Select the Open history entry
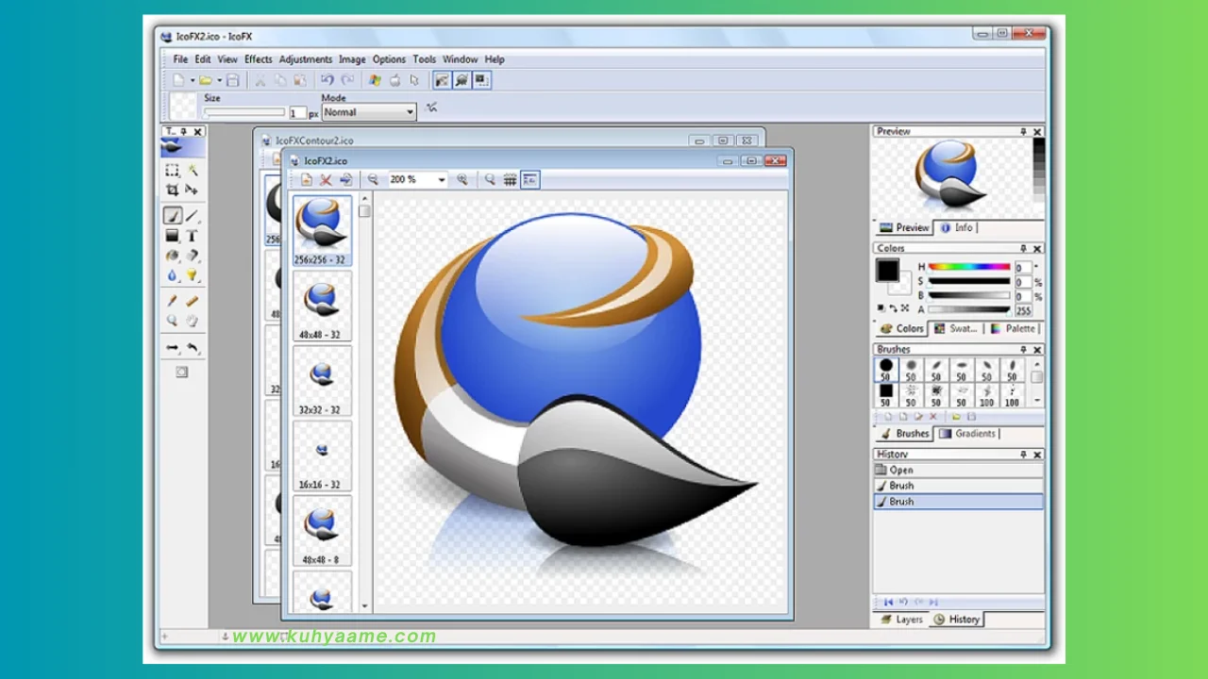Image resolution: width=1208 pixels, height=679 pixels. coord(958,470)
